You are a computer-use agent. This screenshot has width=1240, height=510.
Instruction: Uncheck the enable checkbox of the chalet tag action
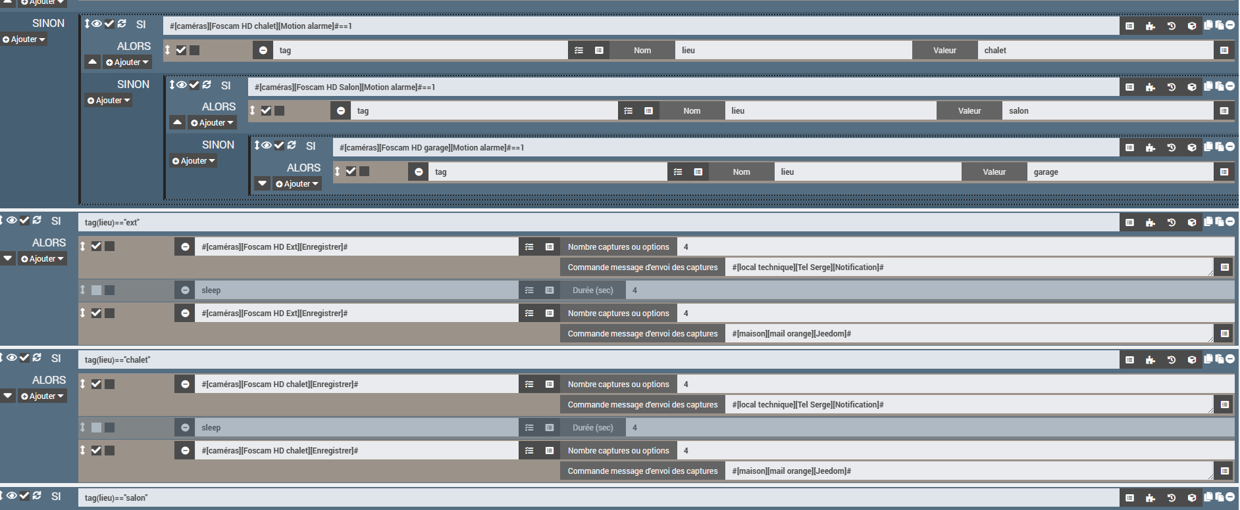point(181,50)
